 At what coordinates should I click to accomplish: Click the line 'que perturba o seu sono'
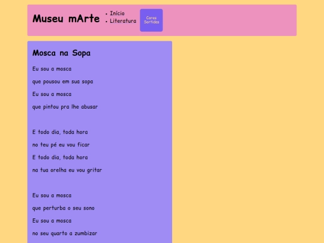[x=64, y=208]
